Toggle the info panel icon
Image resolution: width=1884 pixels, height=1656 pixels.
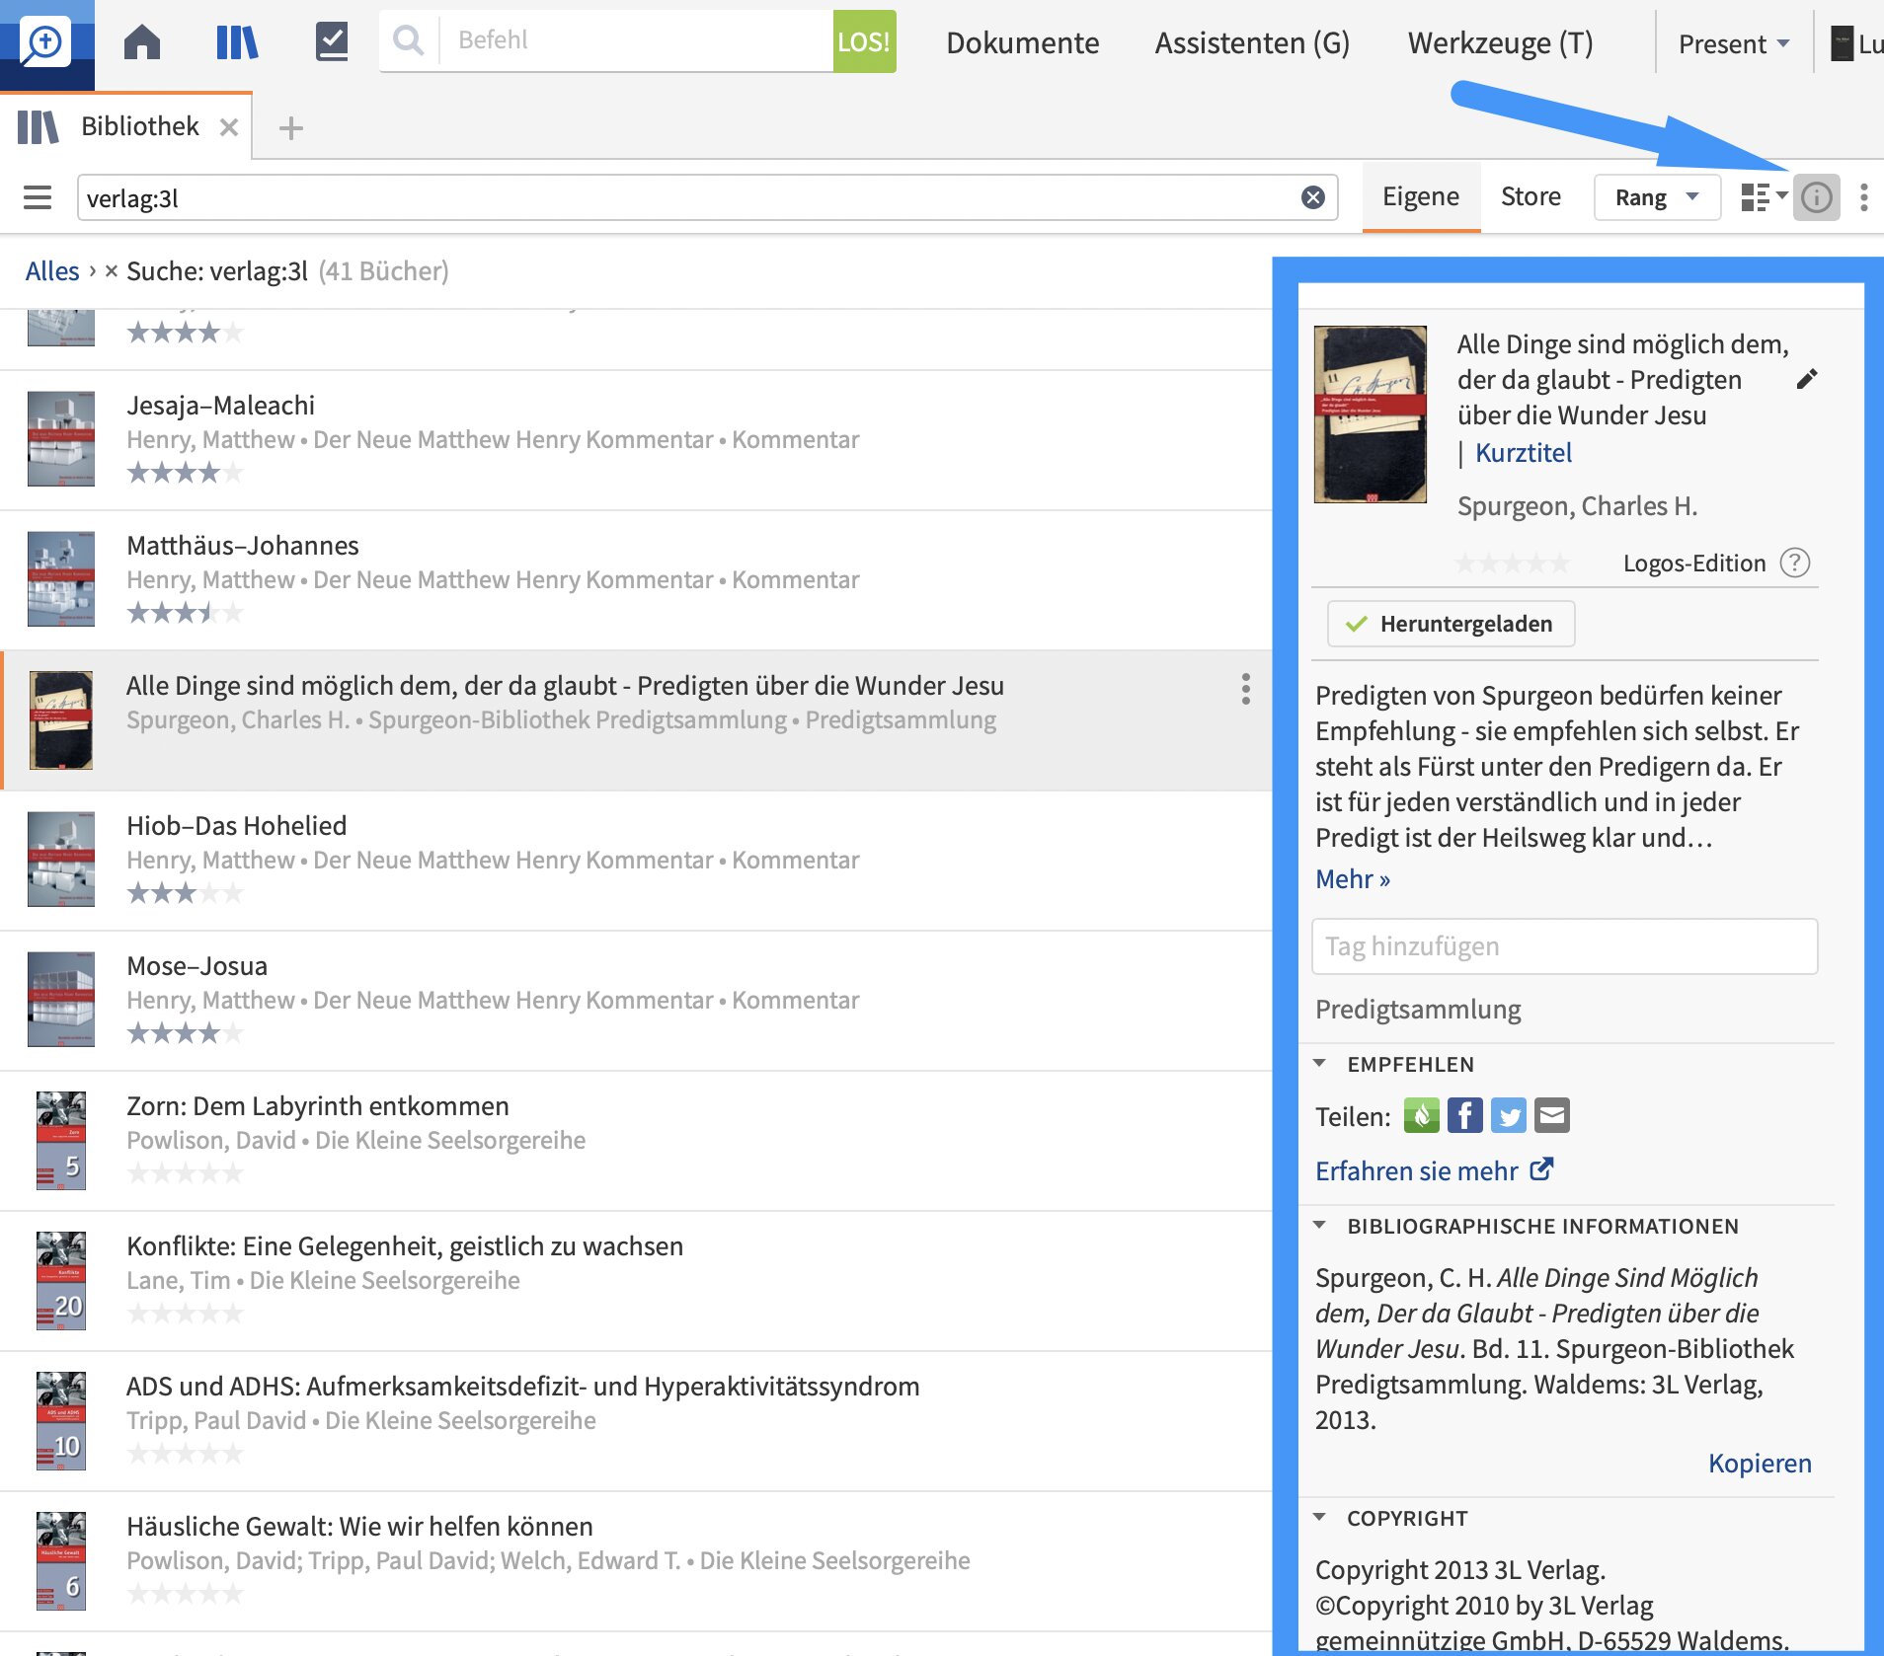(x=1816, y=197)
